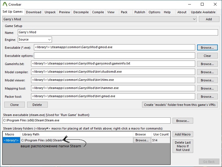Add a new library macro
Image resolution: width=222 pixels, height=167 pixels.
183,134
